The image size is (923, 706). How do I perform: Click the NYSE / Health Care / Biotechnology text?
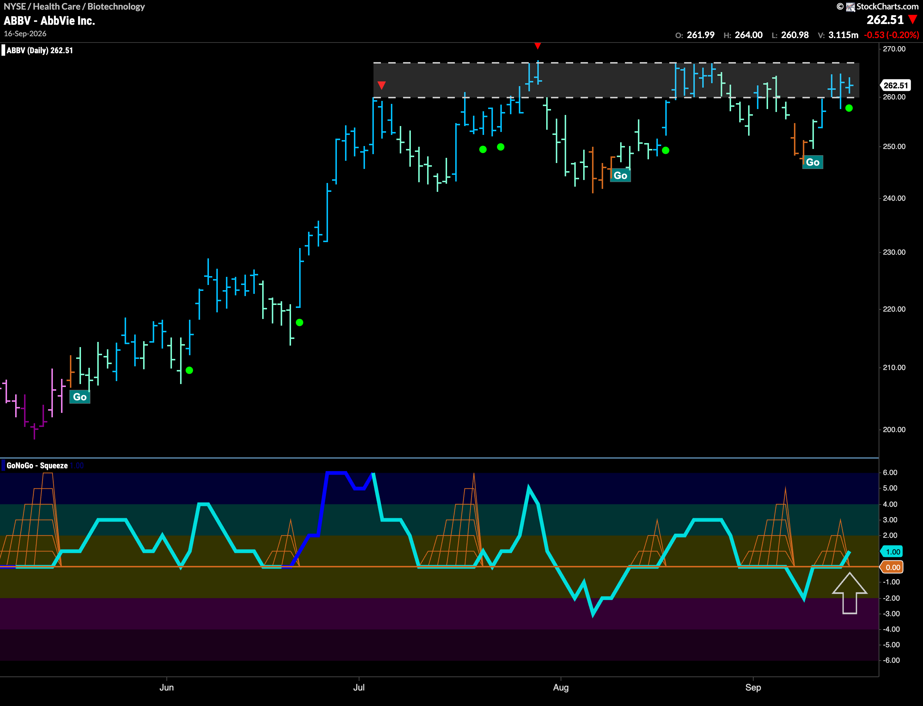74,6
